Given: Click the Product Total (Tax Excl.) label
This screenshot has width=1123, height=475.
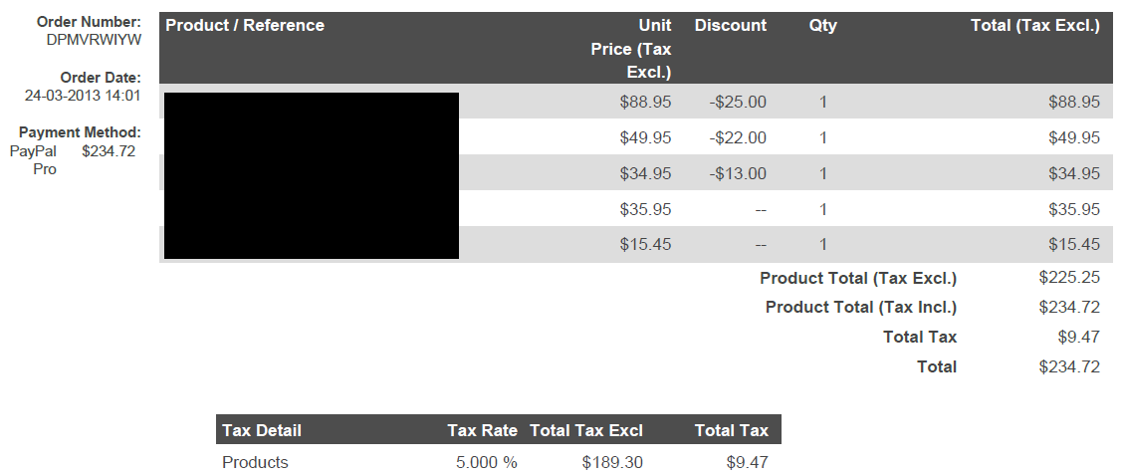Looking at the screenshot, I should (857, 278).
